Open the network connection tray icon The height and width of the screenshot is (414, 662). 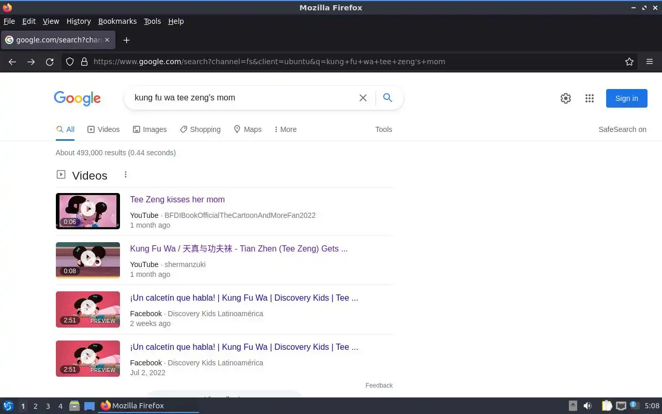[621, 406]
